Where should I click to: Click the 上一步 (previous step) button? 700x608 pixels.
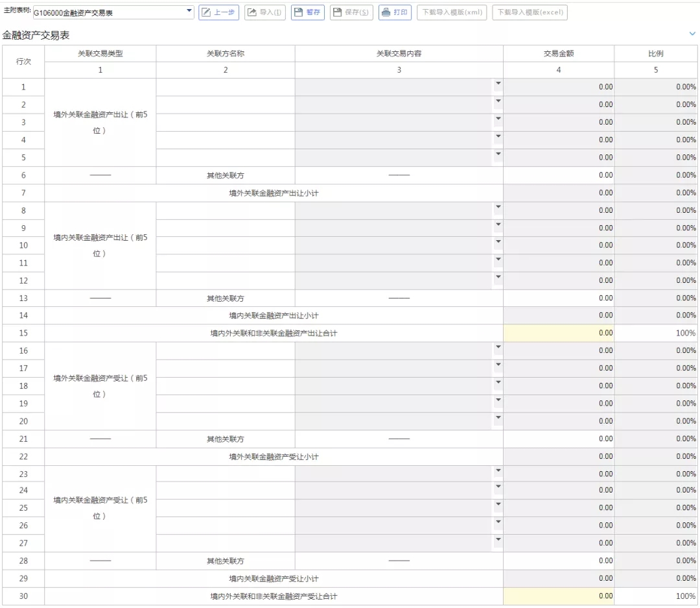[x=218, y=12]
